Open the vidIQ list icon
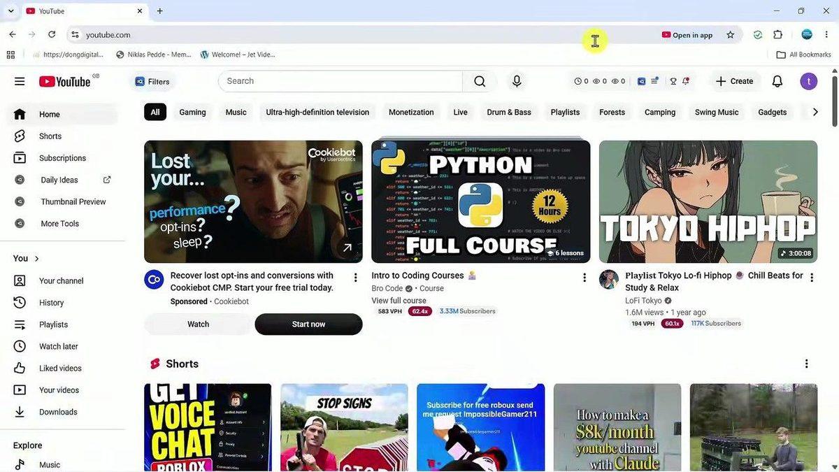839x472 pixels. click(654, 81)
